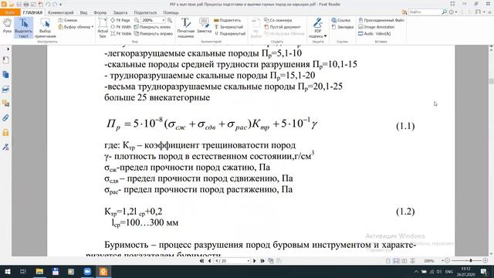Enable continuous page view mode
The width and height of the screenshot is (494, 278).
[396, 261]
